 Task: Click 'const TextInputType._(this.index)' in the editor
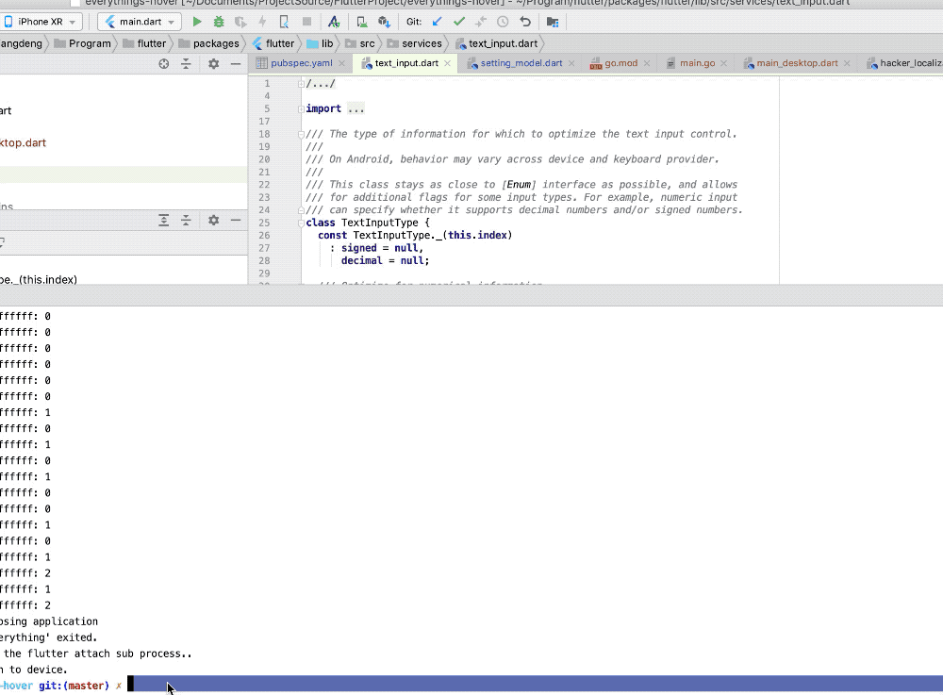click(x=415, y=236)
